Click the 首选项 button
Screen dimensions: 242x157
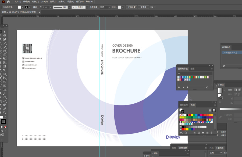(x=143, y=7)
